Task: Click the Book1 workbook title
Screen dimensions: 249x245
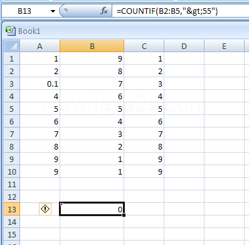Action: pos(29,31)
